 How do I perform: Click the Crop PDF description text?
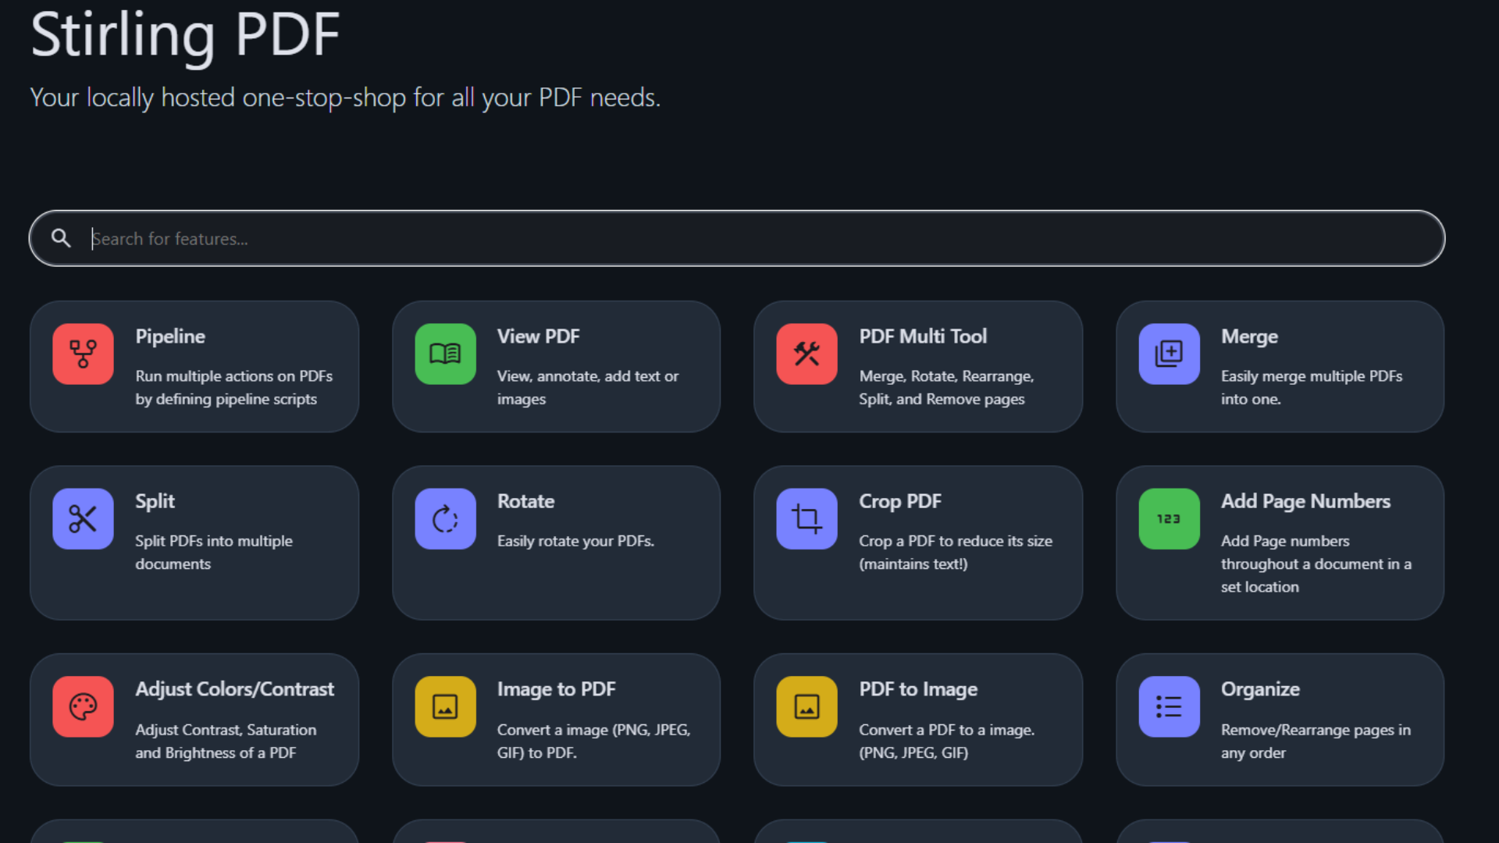point(955,552)
